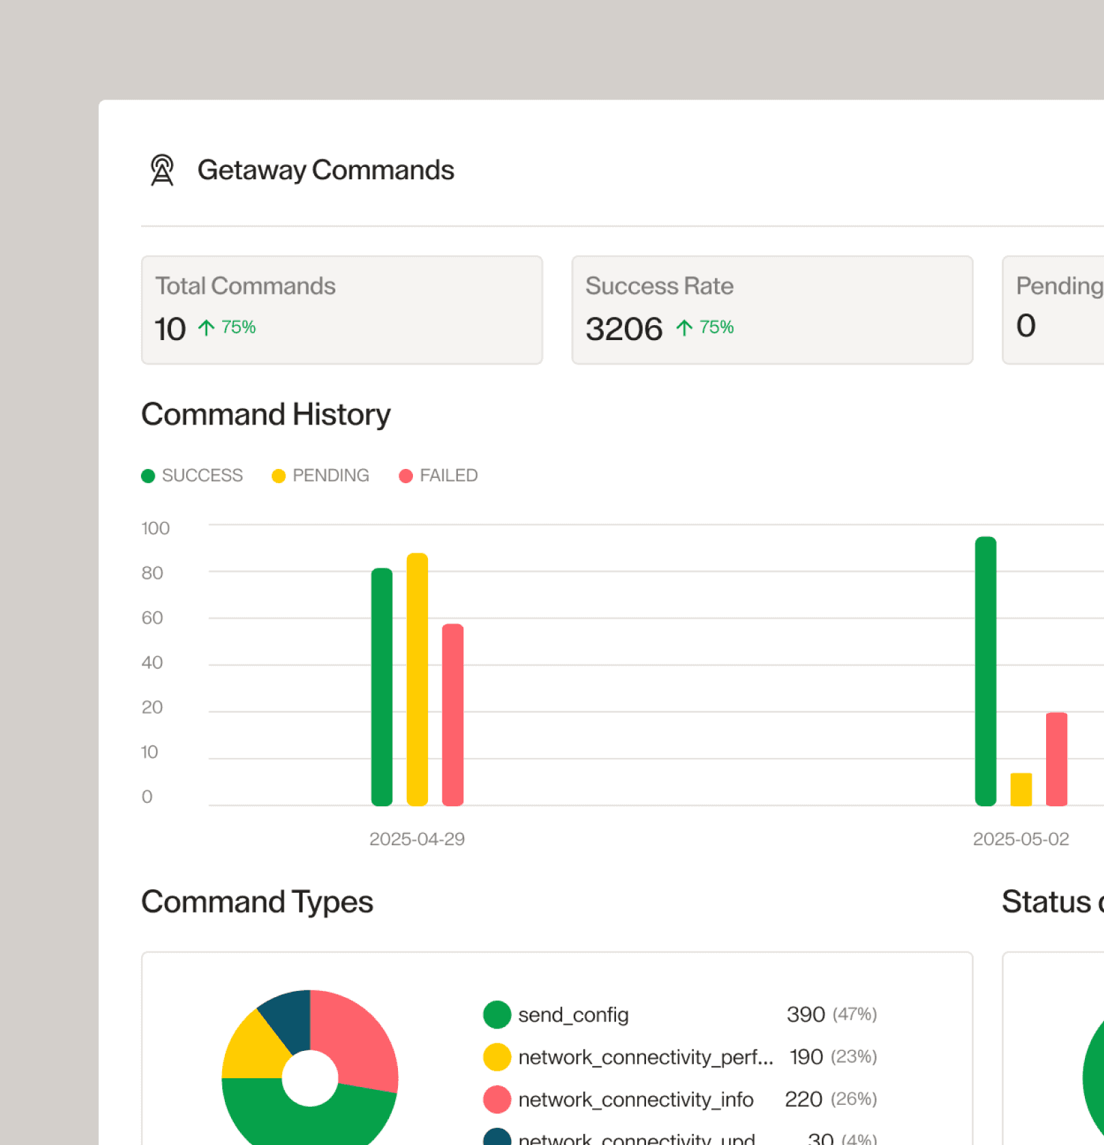Open the Total Commands stat card
This screenshot has width=1104, height=1145.
pos(342,310)
